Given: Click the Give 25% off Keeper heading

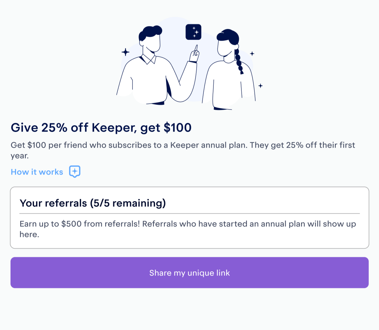Looking at the screenshot, I should click(101, 128).
